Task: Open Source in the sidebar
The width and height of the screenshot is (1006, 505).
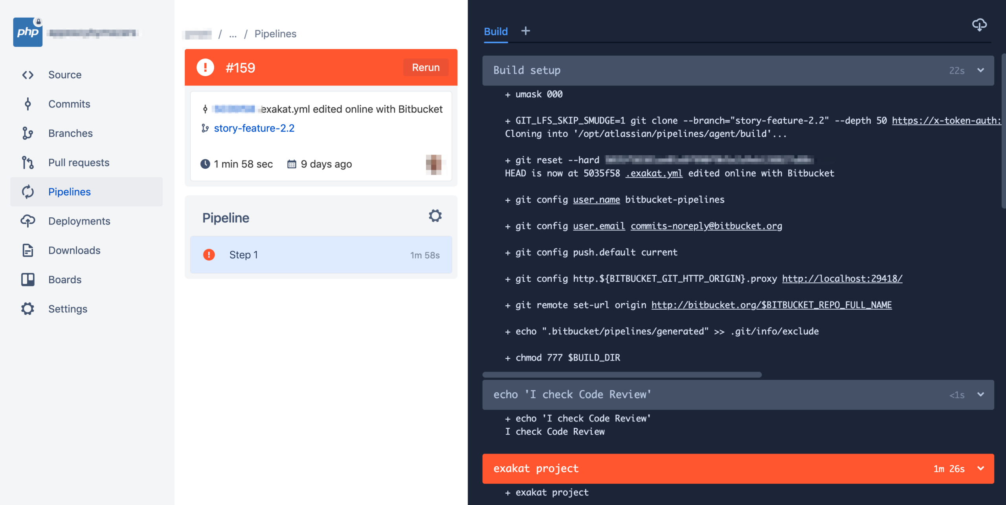Action: [x=86, y=75]
